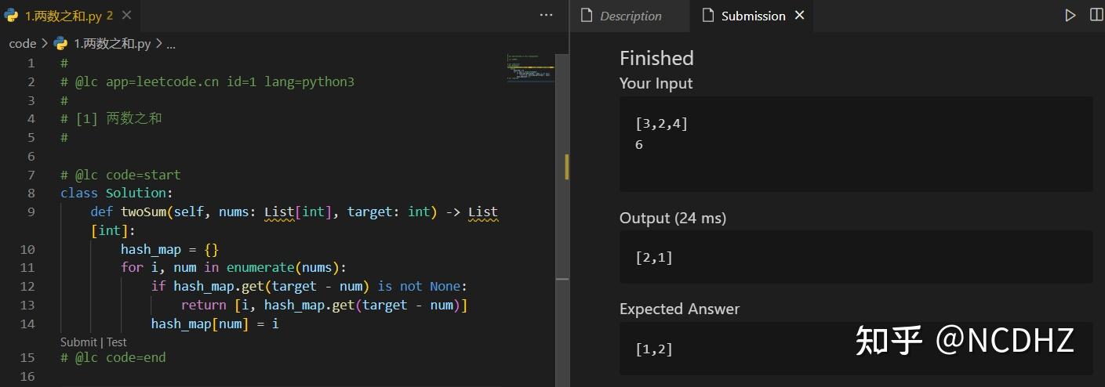Click the Test CodeLens link
The height and width of the screenshot is (387, 1105).
pos(117,342)
